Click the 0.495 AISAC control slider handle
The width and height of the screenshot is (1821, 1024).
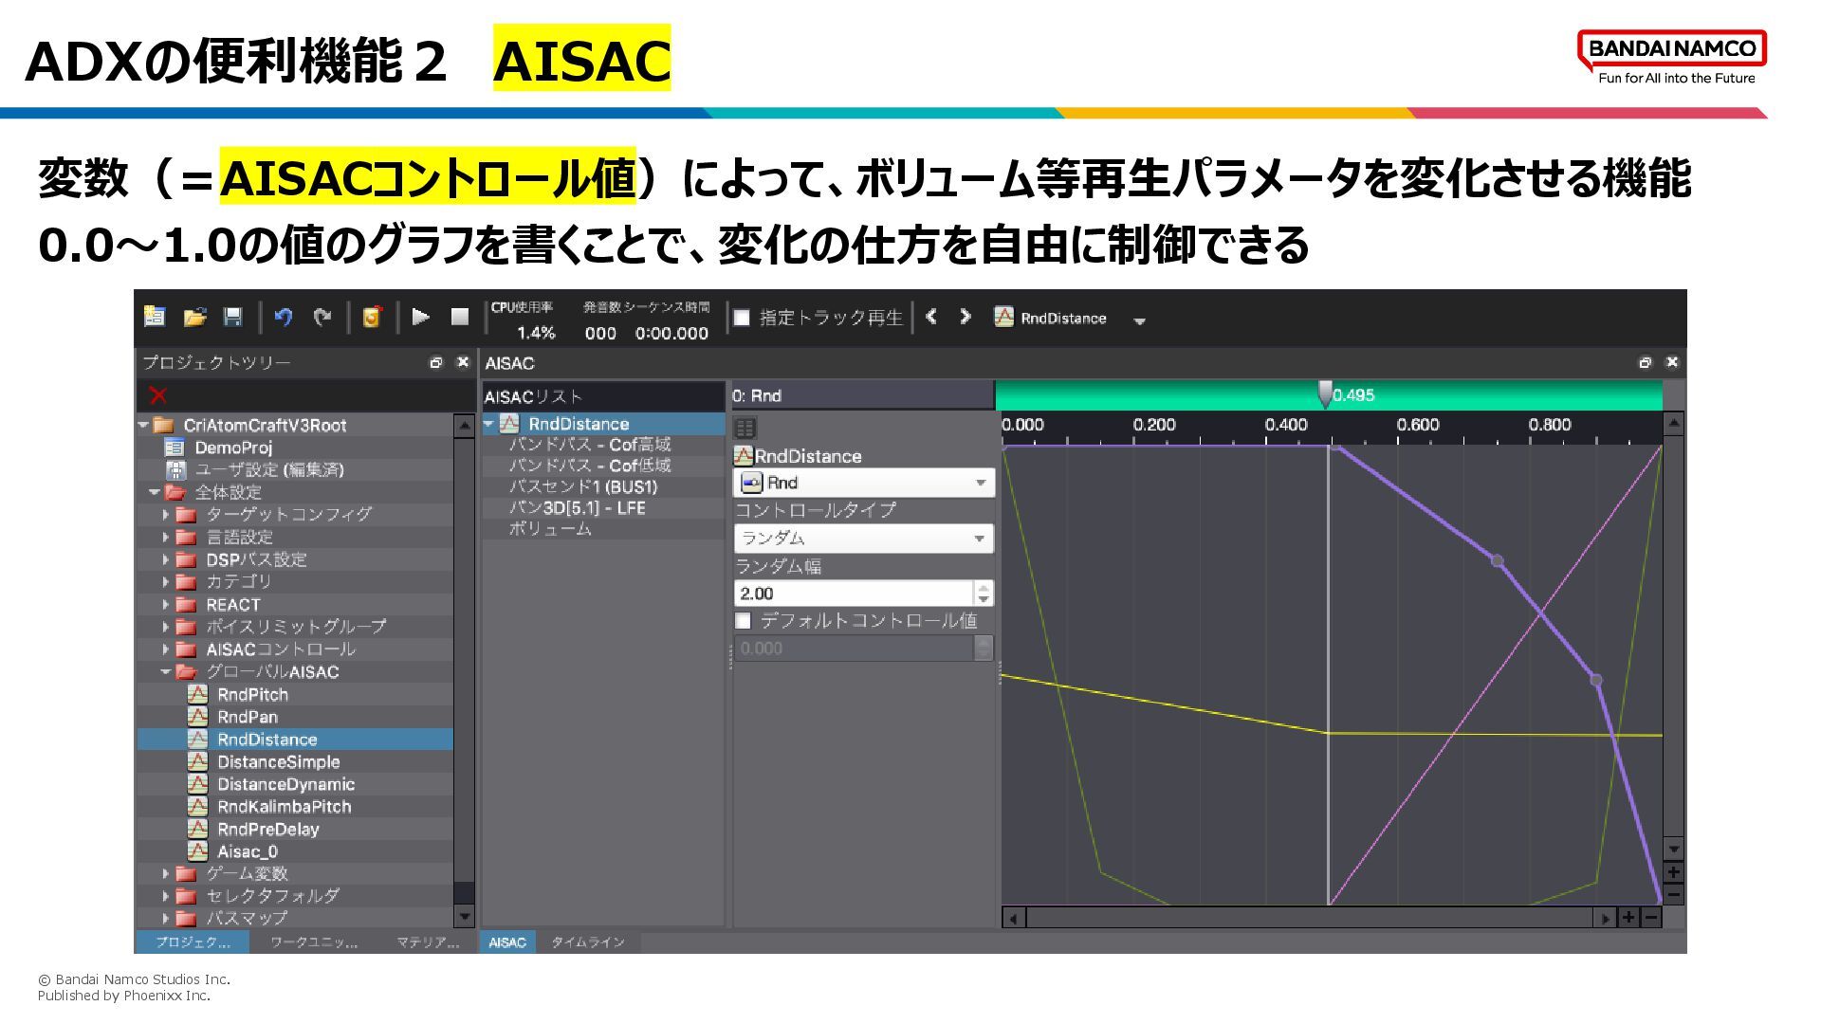1325,393
